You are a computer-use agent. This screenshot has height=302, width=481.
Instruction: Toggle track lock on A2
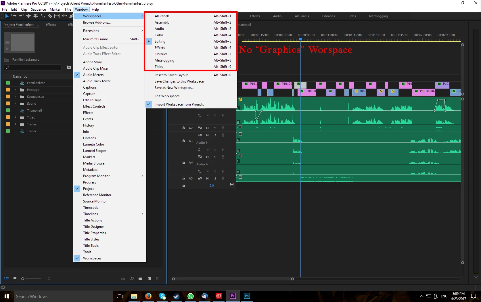[x=184, y=128]
